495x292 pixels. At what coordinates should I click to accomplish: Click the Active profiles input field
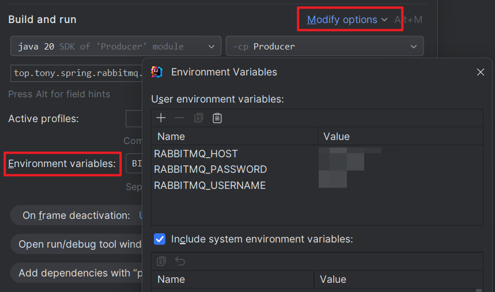[134, 119]
